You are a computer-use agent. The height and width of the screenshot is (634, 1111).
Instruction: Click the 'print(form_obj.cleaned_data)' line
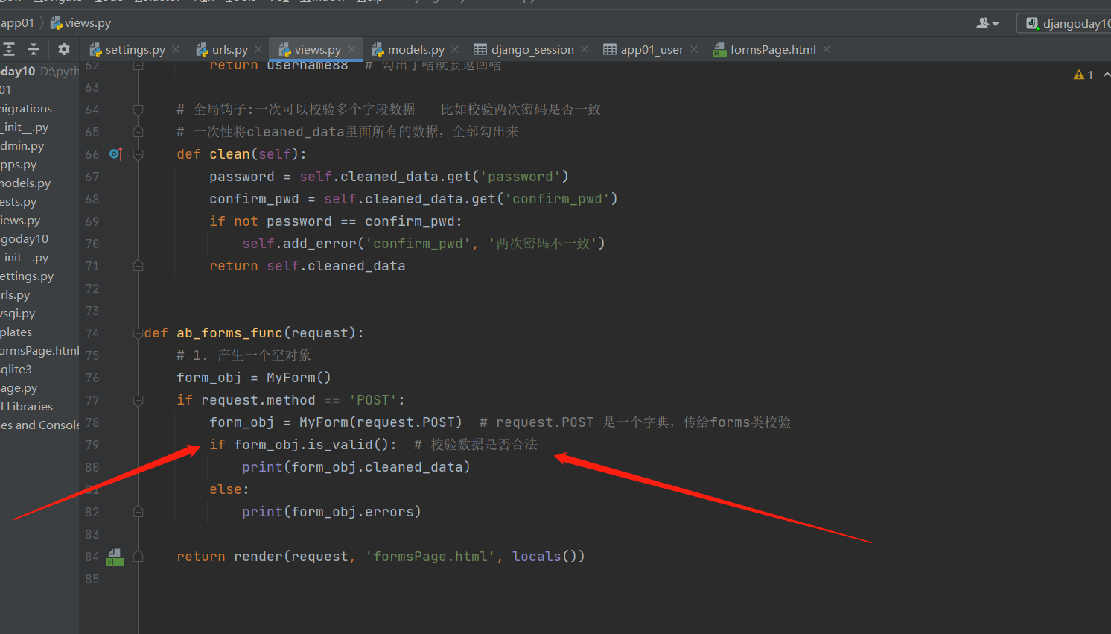coord(356,467)
